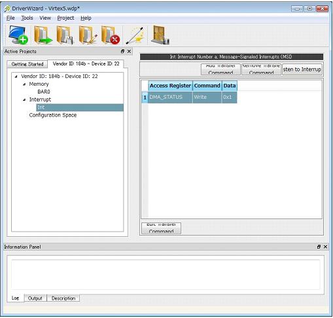This screenshot has width=333, height=318.
Task: Select the Interrupt tree item
Action: [40, 99]
